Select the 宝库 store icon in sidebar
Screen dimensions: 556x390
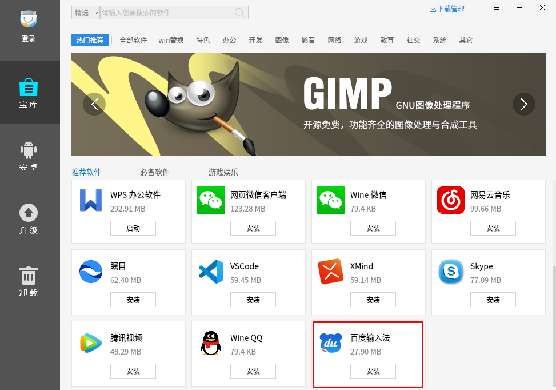pos(29,87)
